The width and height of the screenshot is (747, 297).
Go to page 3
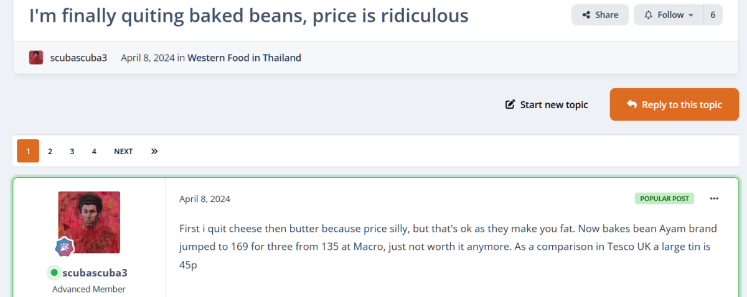72,151
